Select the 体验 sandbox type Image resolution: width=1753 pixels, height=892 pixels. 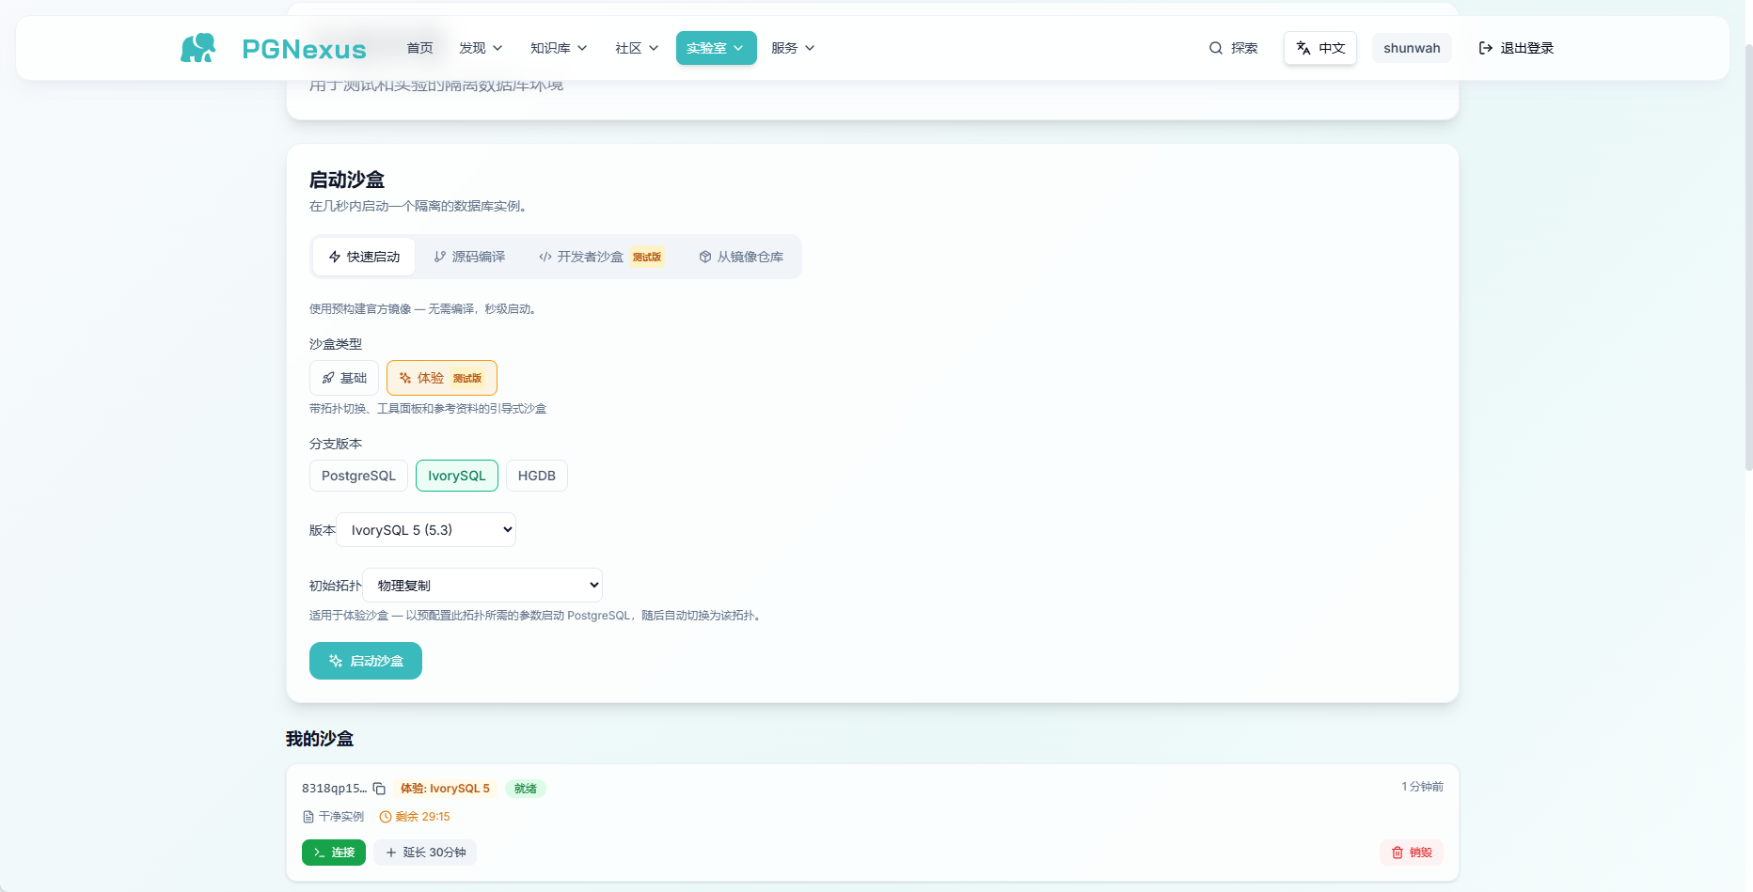pos(442,378)
